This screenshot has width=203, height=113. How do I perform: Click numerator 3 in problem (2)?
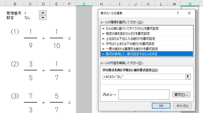tap(31, 64)
